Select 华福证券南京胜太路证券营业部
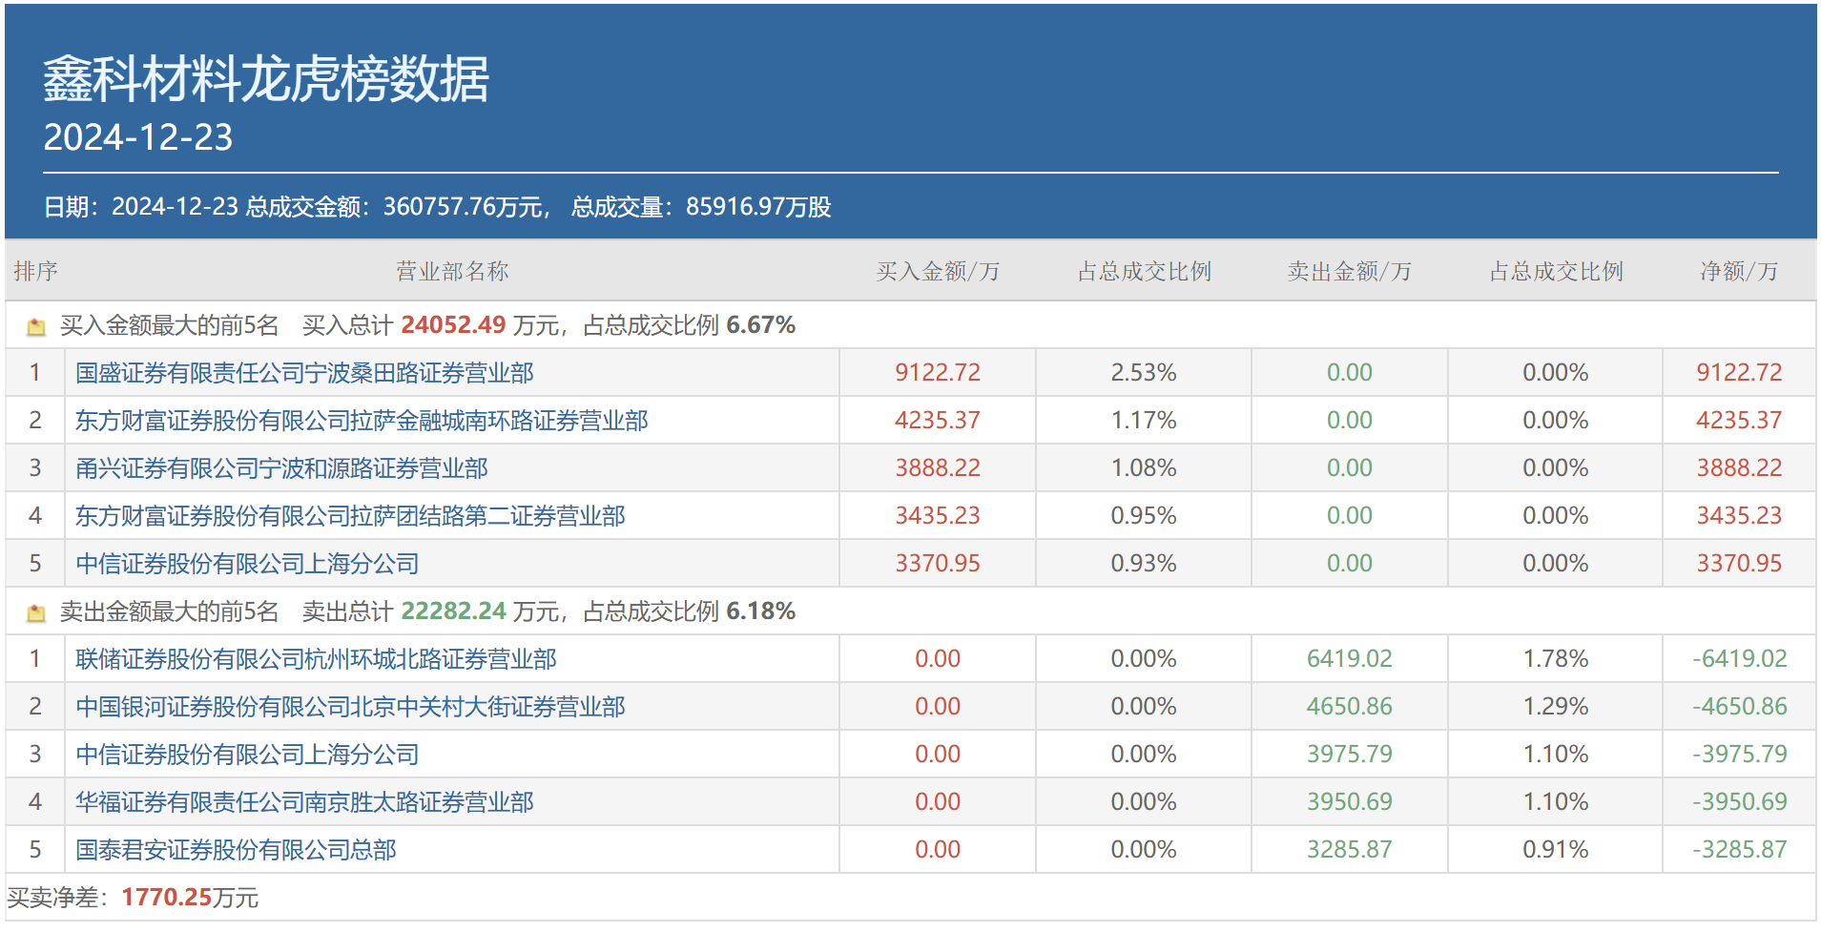 (304, 801)
